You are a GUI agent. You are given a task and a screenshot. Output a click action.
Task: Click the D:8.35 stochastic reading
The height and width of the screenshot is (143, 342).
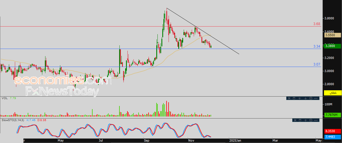(41, 120)
